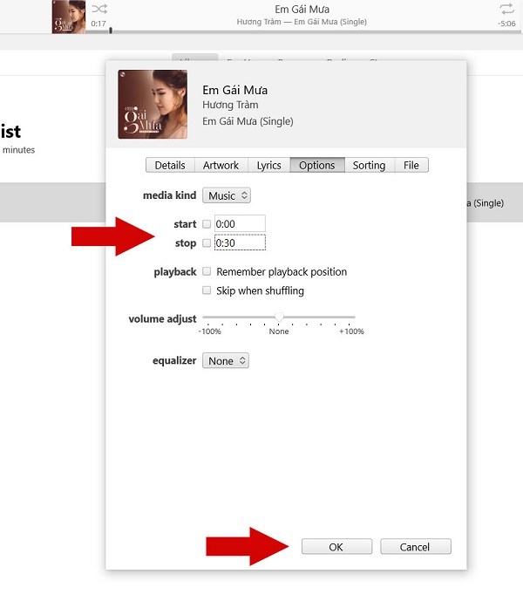Switch to the Details tab
Viewport: 523px width, 615px height.
pos(170,165)
